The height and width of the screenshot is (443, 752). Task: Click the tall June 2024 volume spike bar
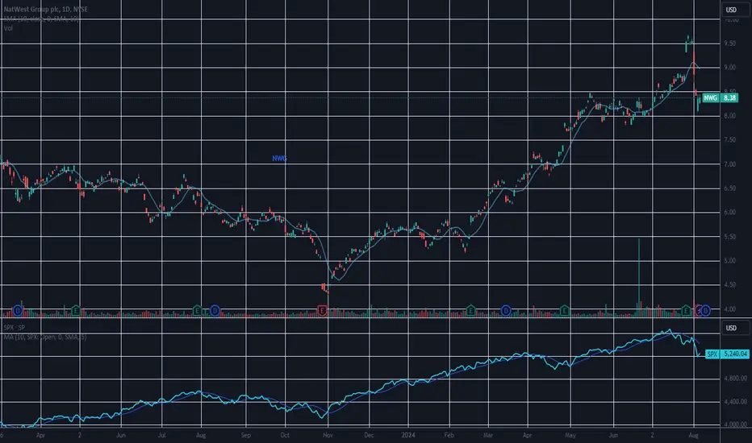tap(639, 277)
